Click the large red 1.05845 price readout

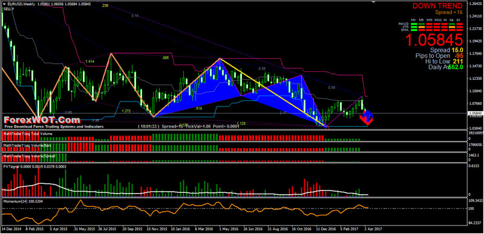pyautogui.click(x=434, y=40)
